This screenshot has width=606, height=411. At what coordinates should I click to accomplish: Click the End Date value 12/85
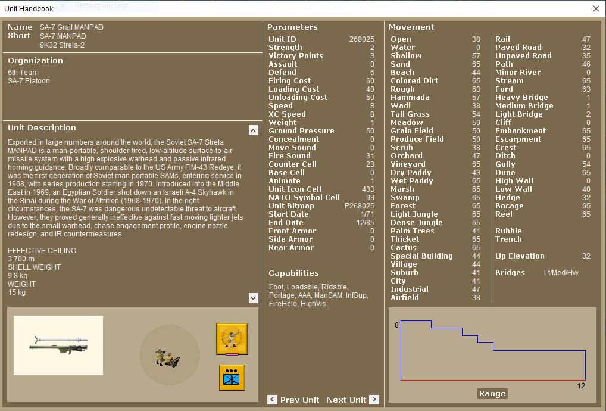point(366,223)
